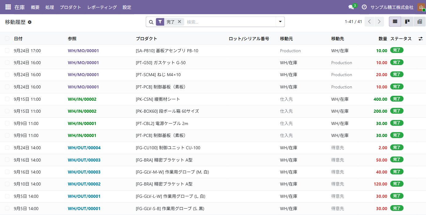The width and height of the screenshot is (426, 215).
Task: Sort by 参照 column header
Action: [x=72, y=39]
